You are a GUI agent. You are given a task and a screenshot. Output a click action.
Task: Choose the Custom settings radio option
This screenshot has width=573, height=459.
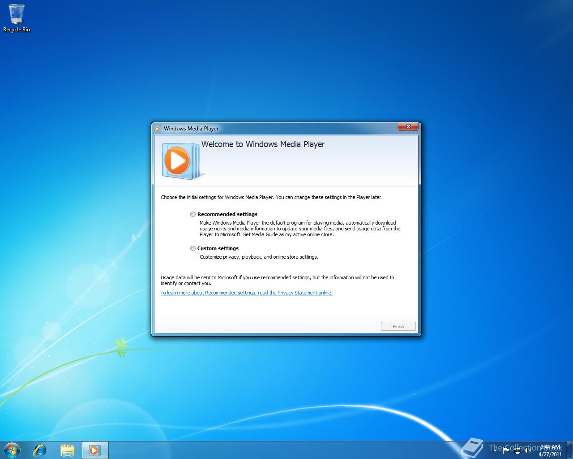193,248
